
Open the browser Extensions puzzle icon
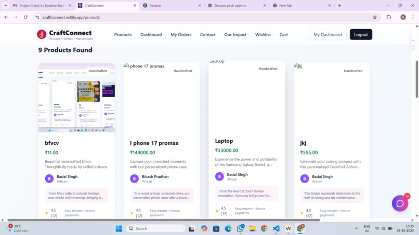coord(388,17)
